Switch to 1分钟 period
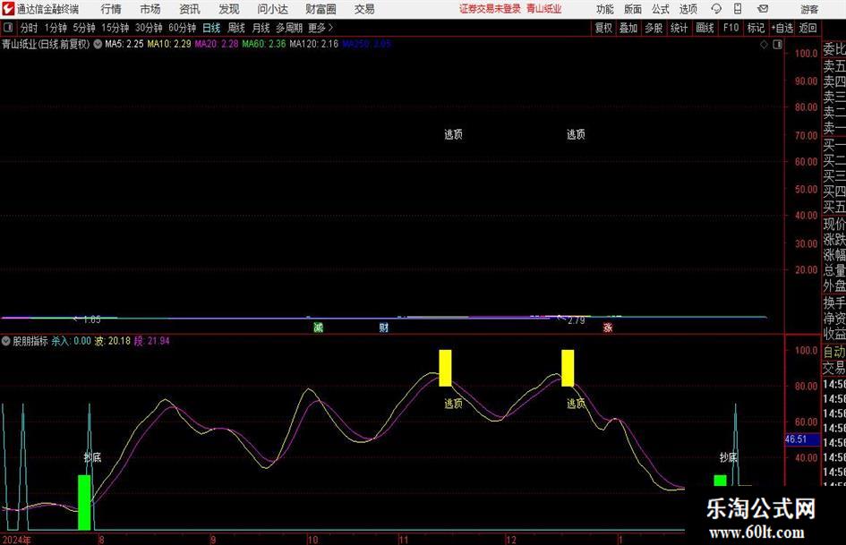This screenshot has width=846, height=545. click(x=55, y=28)
